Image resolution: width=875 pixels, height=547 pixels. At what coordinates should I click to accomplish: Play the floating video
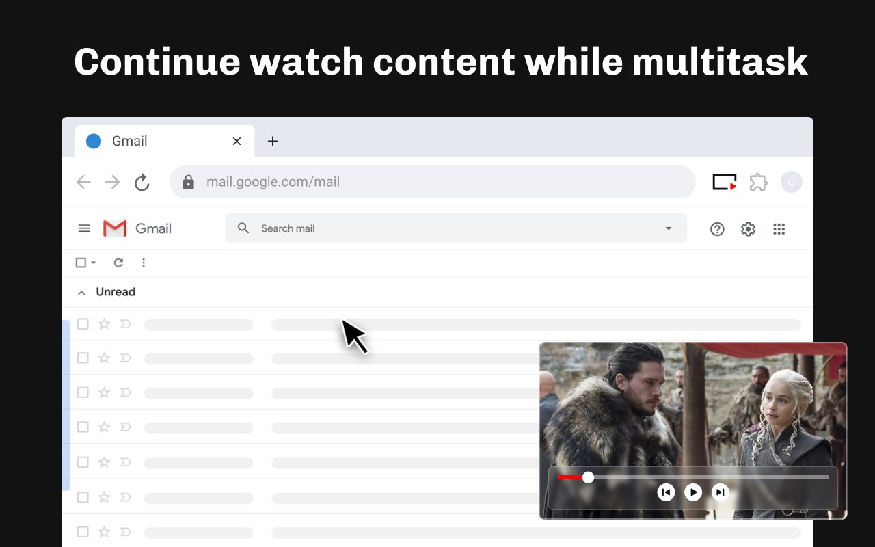(693, 492)
